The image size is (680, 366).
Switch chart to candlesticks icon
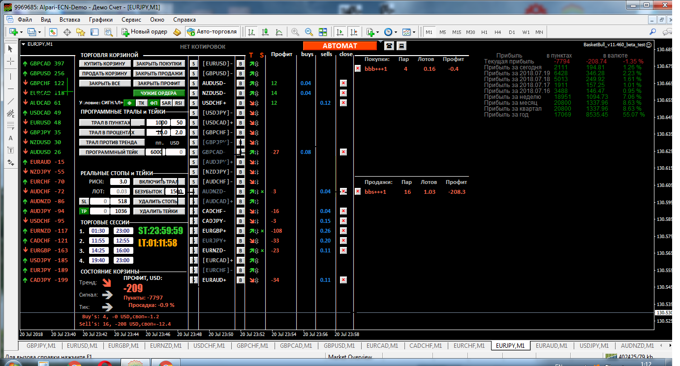266,32
